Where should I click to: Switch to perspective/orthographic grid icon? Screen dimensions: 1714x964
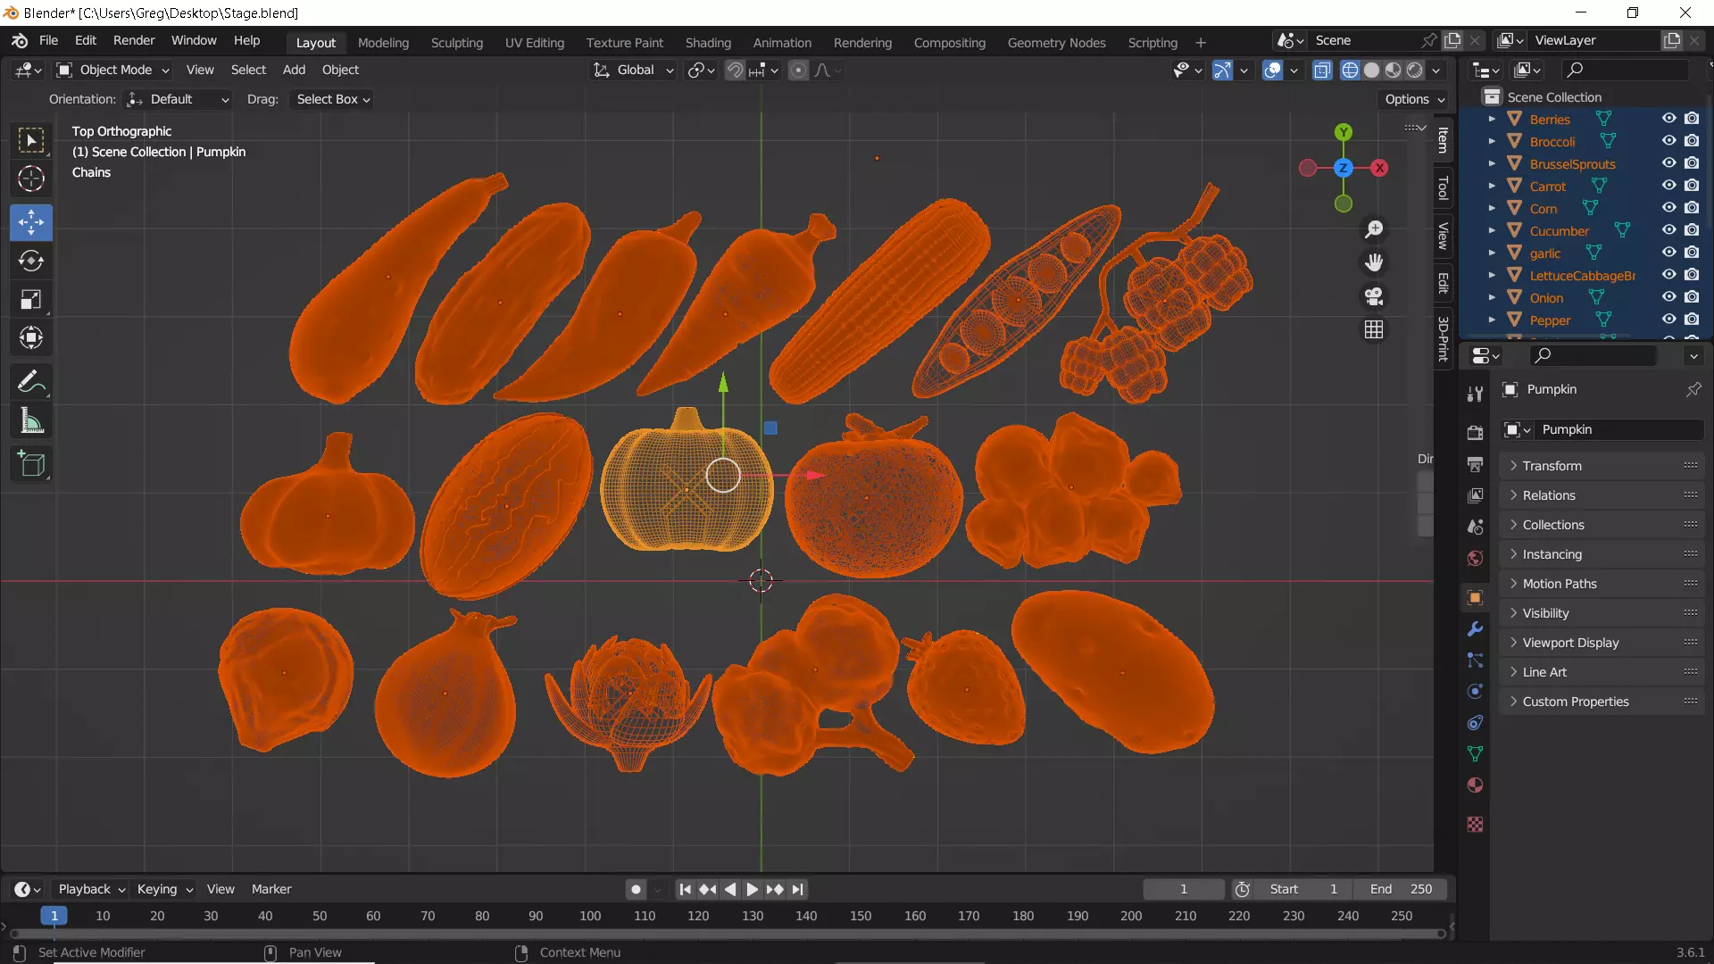[1374, 330]
